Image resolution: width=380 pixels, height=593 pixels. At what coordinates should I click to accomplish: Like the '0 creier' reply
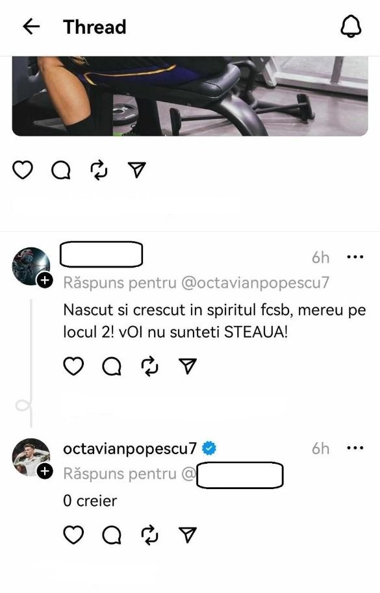[73, 535]
